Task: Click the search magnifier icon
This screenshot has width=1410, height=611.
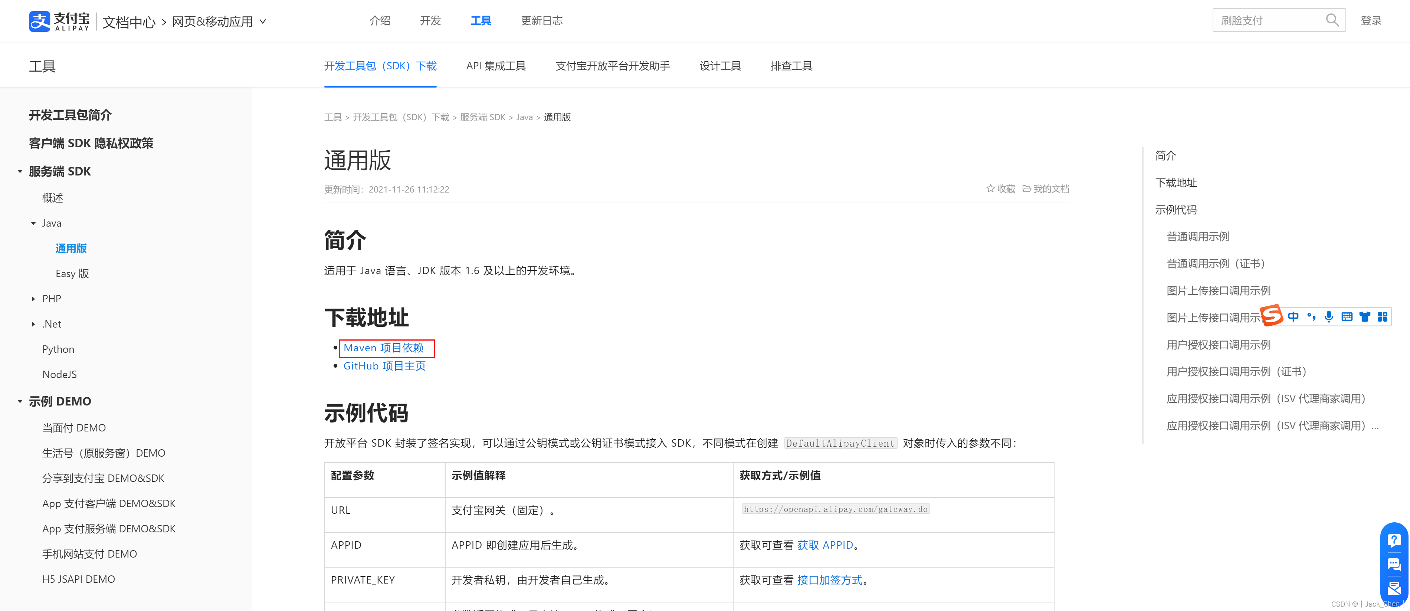Action: (x=1332, y=20)
